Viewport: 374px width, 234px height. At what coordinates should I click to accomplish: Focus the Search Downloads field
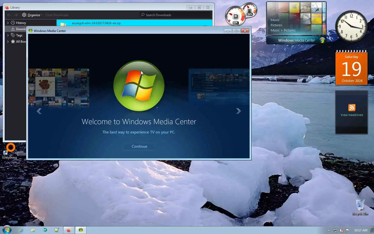coord(176,15)
